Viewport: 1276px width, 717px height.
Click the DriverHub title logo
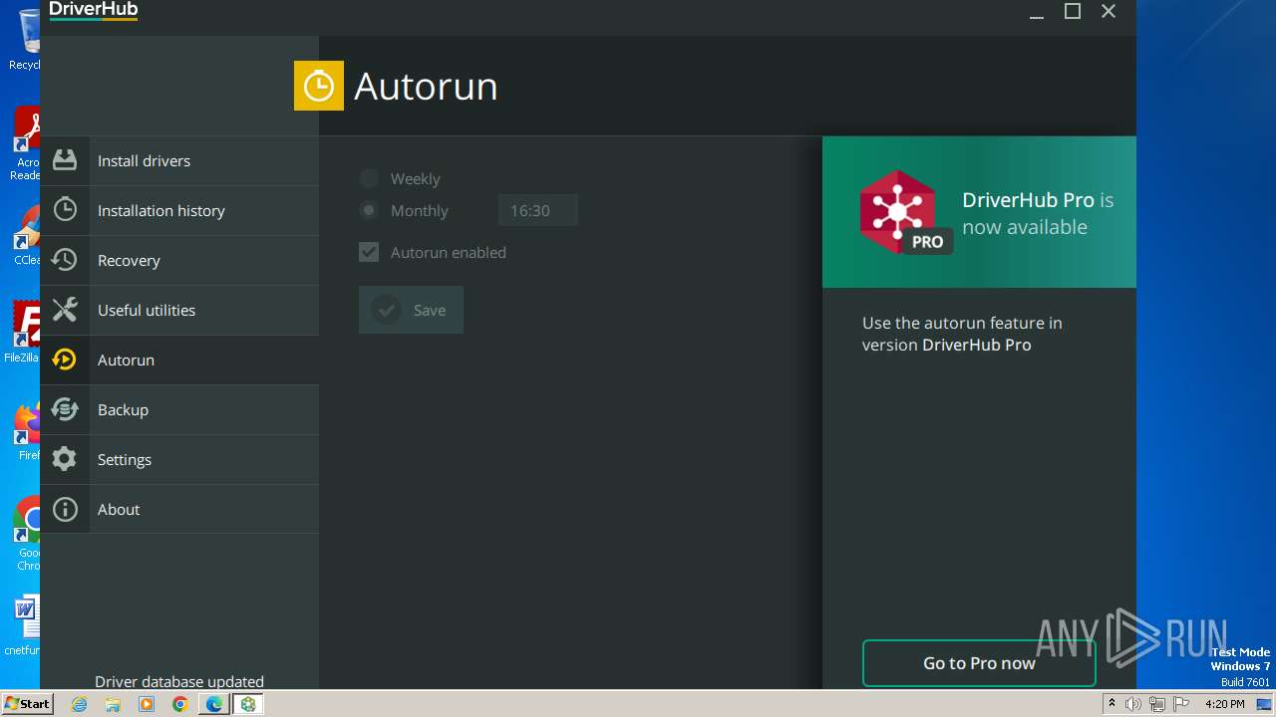[x=94, y=10]
